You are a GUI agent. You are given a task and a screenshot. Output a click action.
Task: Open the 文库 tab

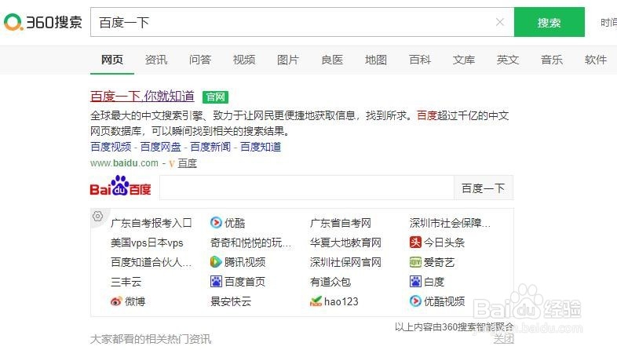click(464, 60)
